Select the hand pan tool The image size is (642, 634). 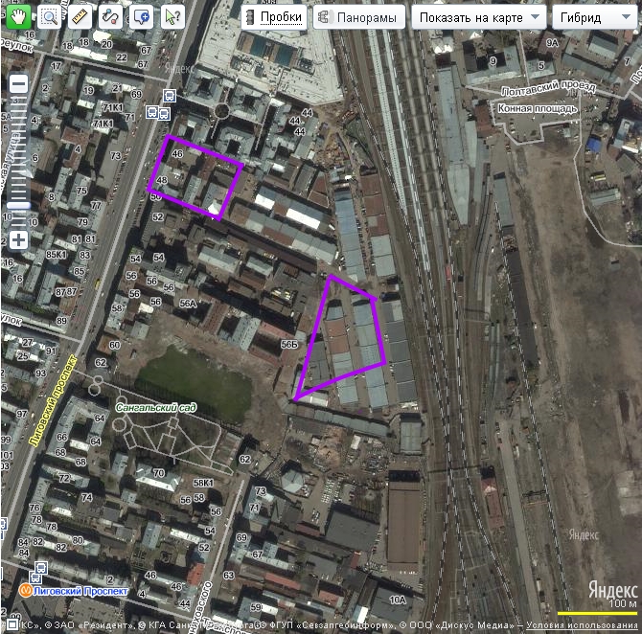click(18, 16)
